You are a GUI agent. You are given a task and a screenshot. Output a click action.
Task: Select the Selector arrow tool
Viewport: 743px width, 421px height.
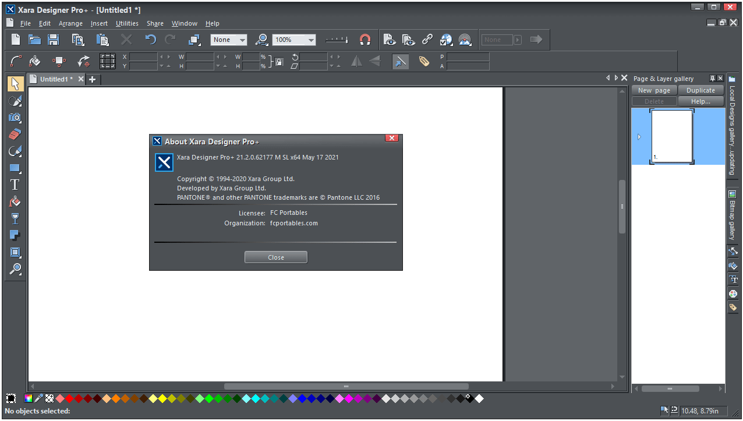pyautogui.click(x=16, y=84)
